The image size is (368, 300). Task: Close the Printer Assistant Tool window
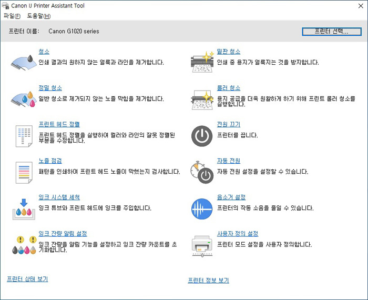coord(361,6)
